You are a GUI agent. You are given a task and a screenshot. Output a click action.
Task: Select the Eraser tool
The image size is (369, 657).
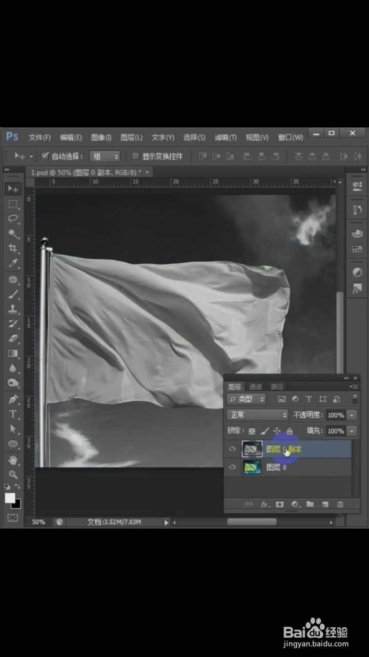[x=13, y=339]
